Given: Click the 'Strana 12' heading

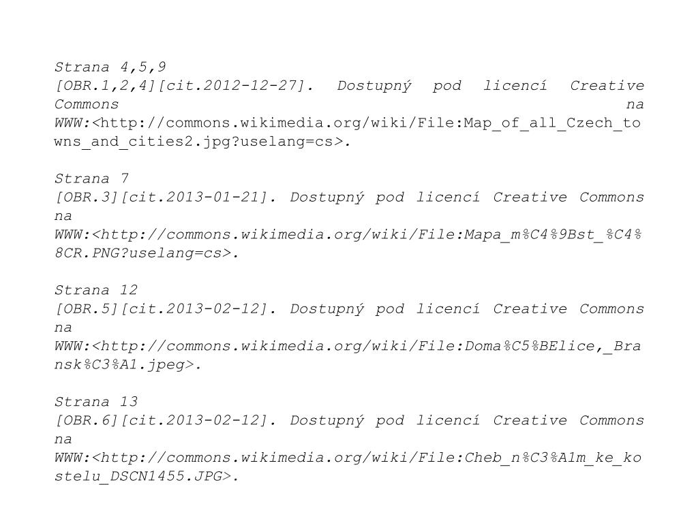Looking at the screenshot, I should click(x=95, y=290).
